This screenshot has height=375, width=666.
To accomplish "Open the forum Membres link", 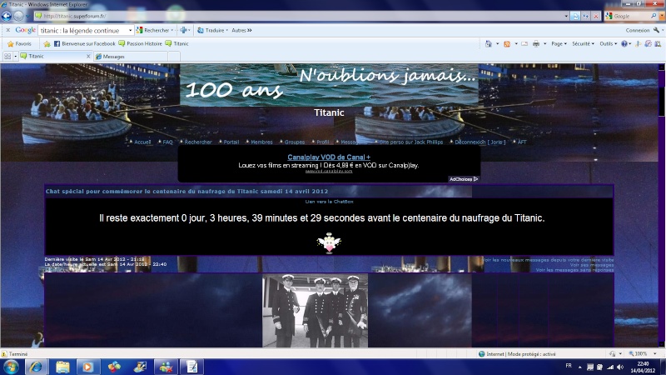I will (x=261, y=142).
